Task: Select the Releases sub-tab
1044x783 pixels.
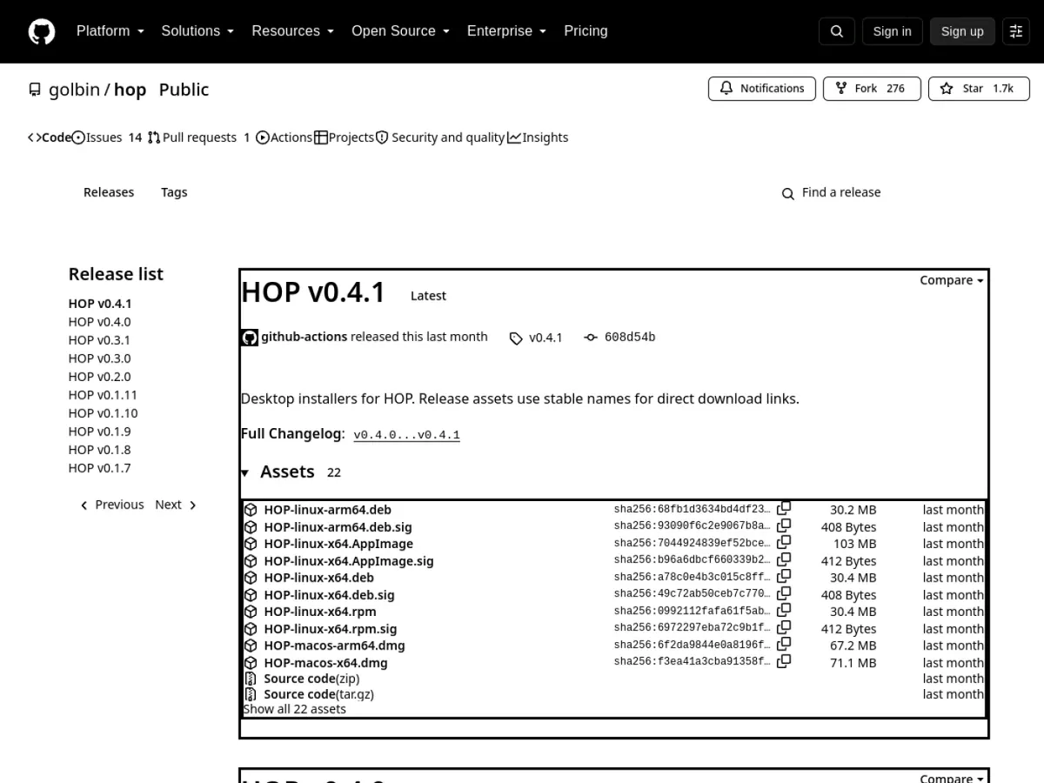Action: 109,192
